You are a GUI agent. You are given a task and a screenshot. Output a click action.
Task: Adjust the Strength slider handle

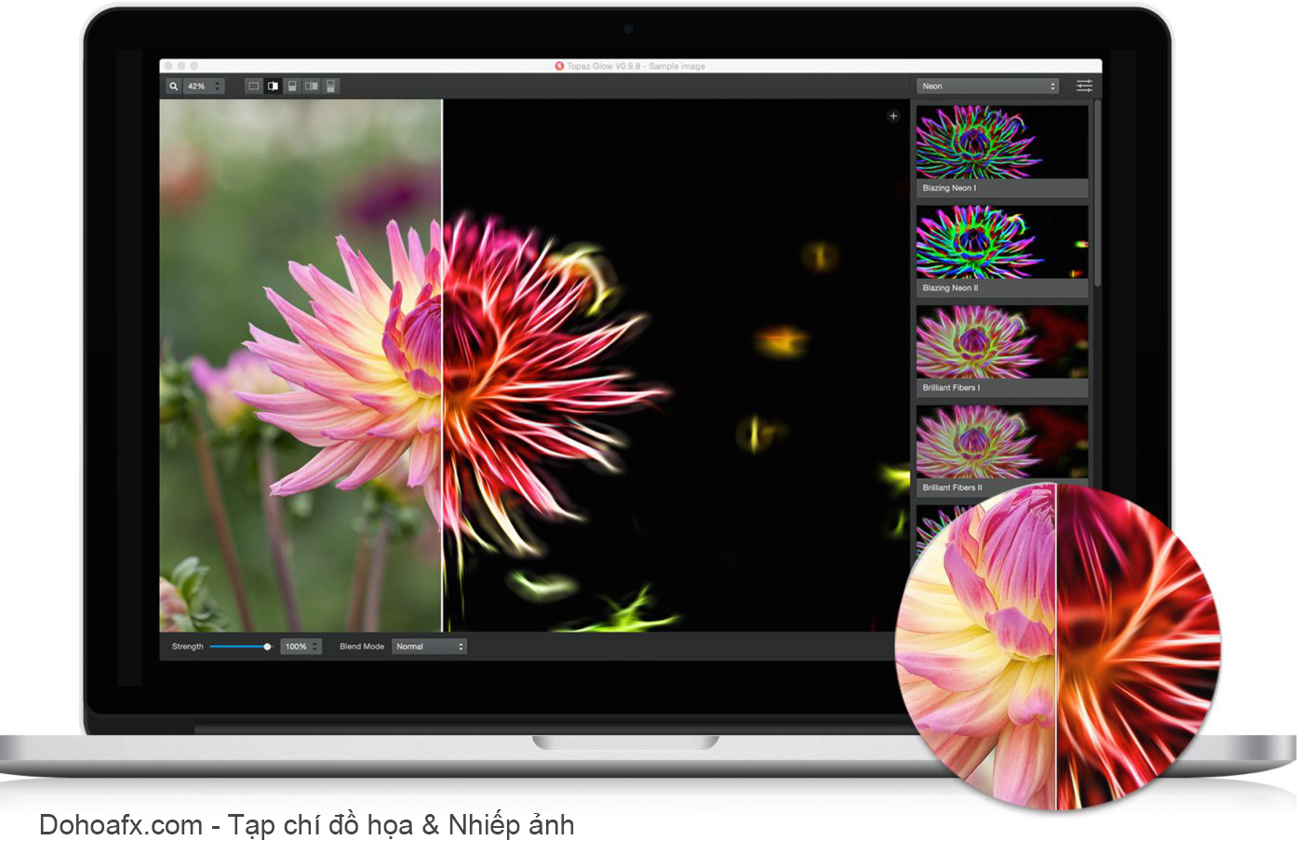(267, 647)
